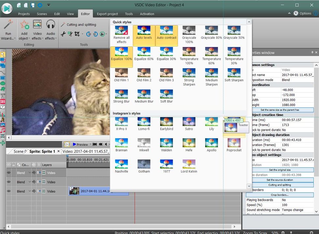Hide the top Video layer via its eye icon
Screen dimensions: 319x234
point(9,173)
